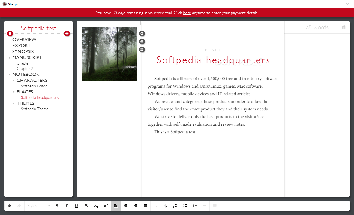Click the camera icon beside the image
Screen dimensions: 354x215
point(142,41)
